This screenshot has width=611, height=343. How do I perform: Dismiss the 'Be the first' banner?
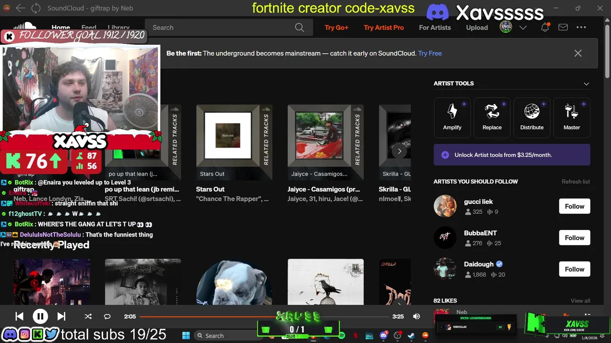(x=578, y=53)
